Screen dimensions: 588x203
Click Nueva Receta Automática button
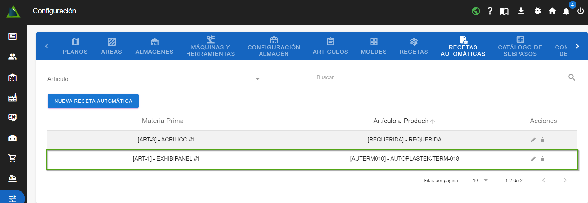(93, 101)
